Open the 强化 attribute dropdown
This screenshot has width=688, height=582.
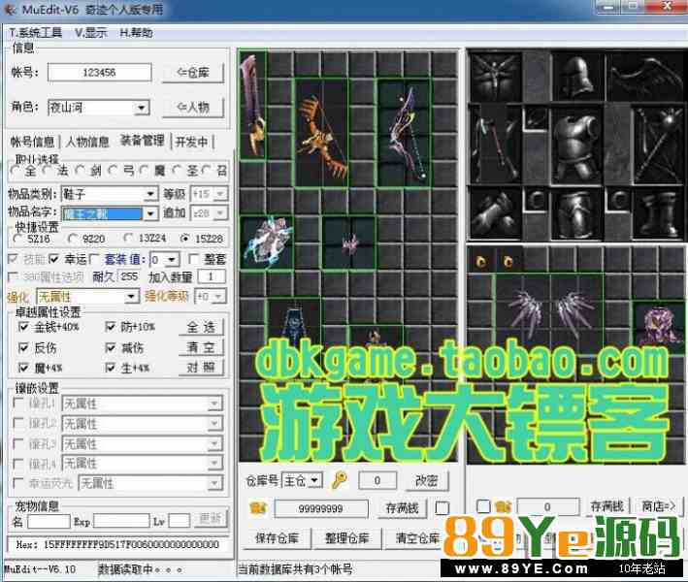coord(132,297)
